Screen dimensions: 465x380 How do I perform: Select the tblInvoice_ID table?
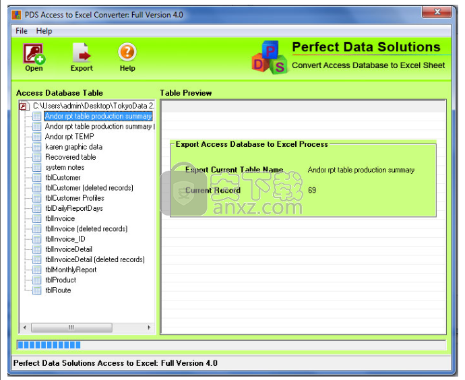point(65,239)
